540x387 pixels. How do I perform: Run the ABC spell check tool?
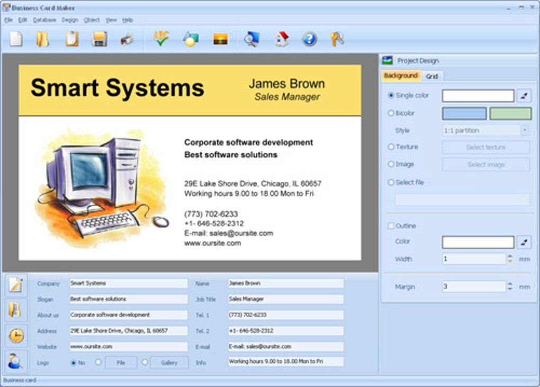(161, 39)
